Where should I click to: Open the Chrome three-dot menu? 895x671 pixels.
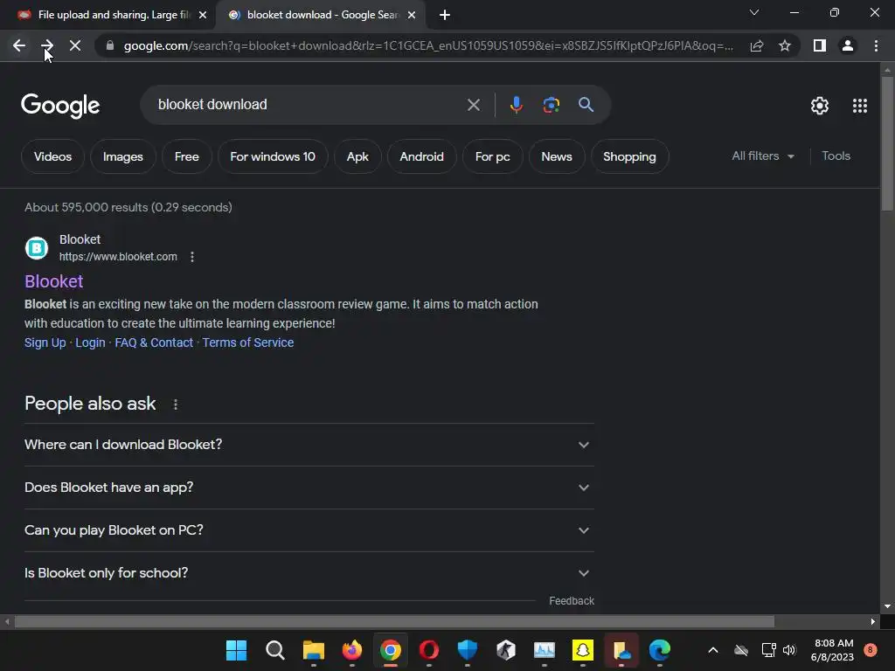(x=876, y=45)
